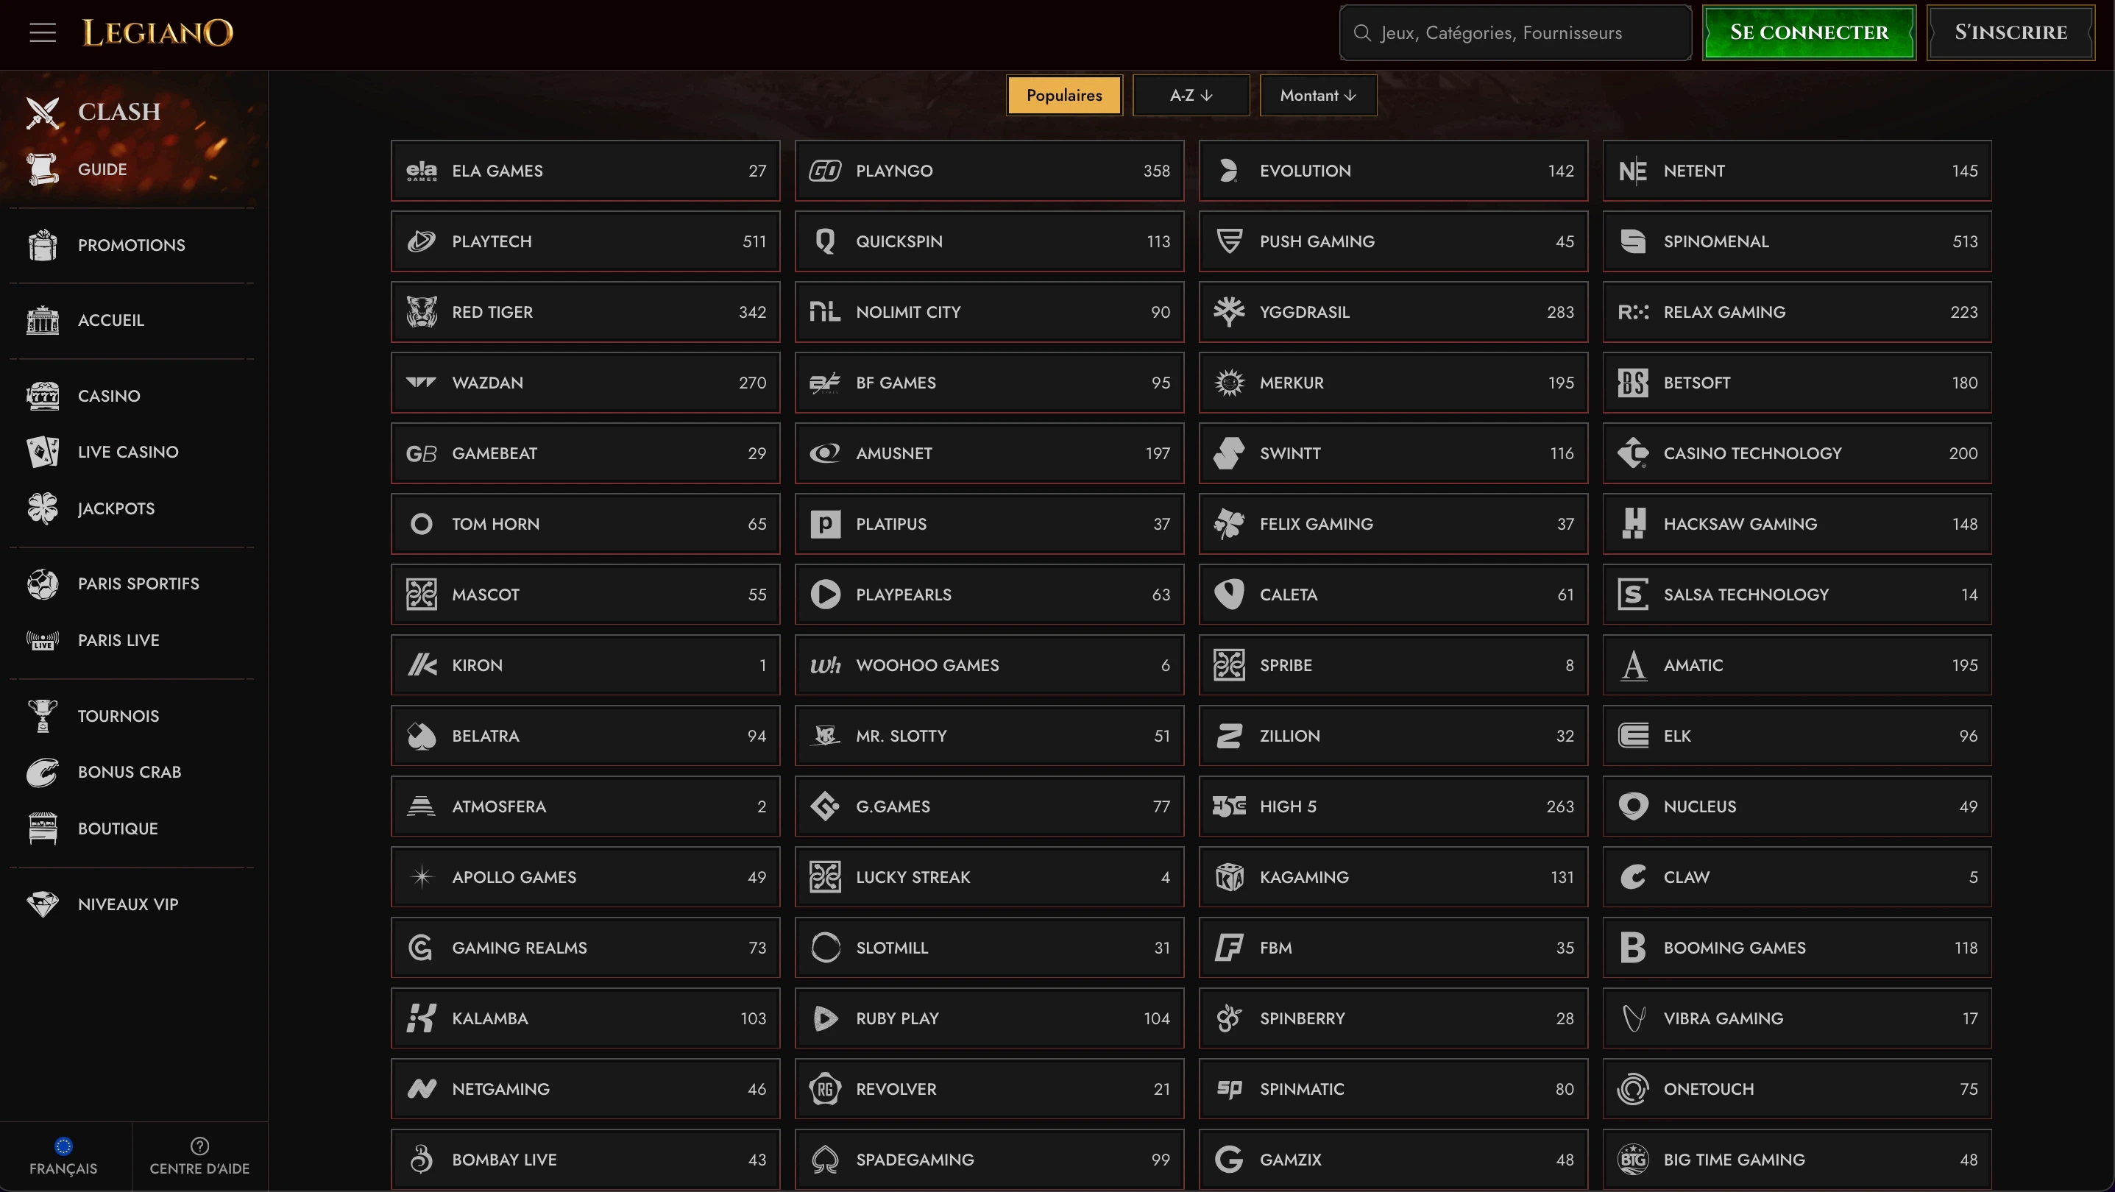The image size is (2115, 1192).
Task: Click the Paris Live broadcast icon
Action: coord(43,640)
